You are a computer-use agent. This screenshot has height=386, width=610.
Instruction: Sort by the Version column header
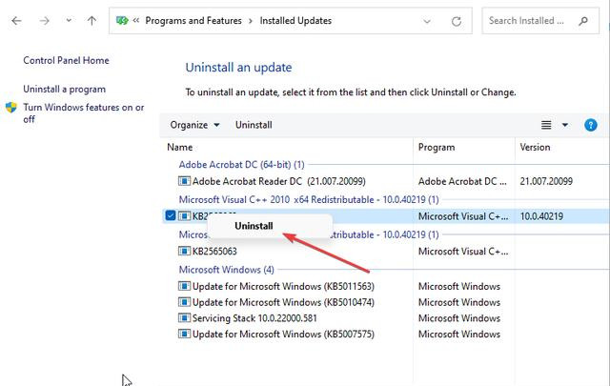coord(535,147)
